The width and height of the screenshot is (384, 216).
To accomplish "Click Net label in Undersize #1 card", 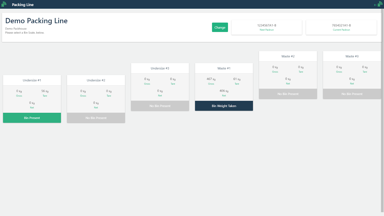I will [x=32, y=108].
